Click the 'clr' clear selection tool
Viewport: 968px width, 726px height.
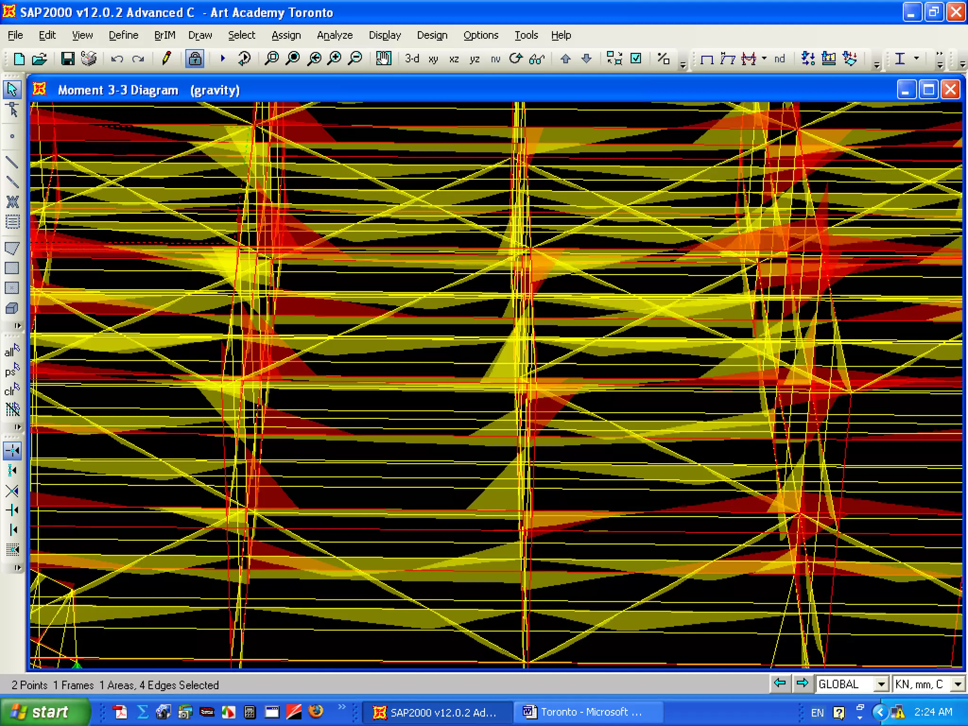[12, 390]
